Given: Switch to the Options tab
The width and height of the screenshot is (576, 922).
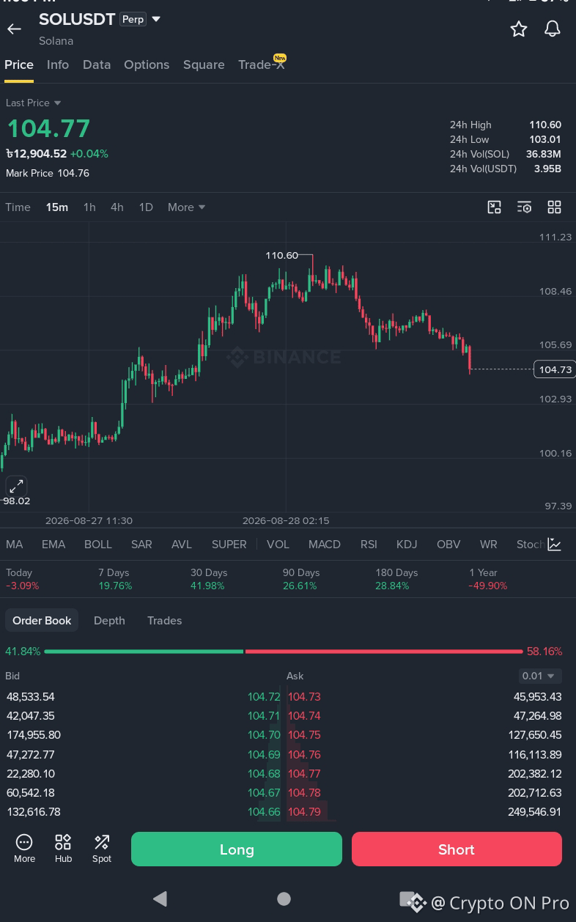Looking at the screenshot, I should [147, 64].
